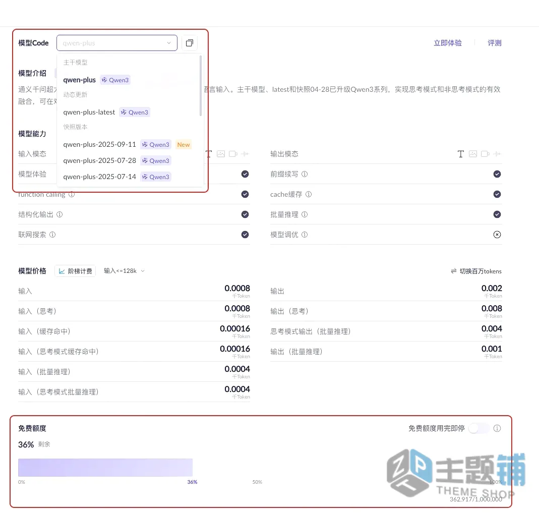The height and width of the screenshot is (513, 539).
Task: Click info icon next to cache缓存
Action: pyautogui.click(x=309, y=194)
